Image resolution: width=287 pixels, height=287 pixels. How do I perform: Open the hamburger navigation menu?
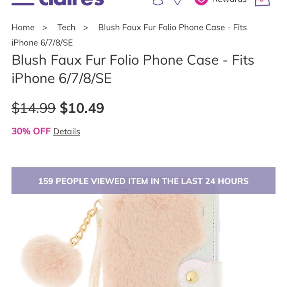coord(23,3)
